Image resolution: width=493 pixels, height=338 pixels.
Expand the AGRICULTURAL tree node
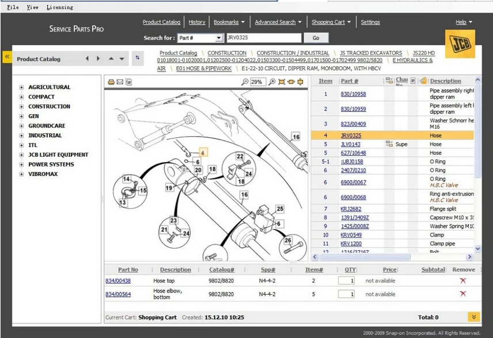(x=21, y=88)
